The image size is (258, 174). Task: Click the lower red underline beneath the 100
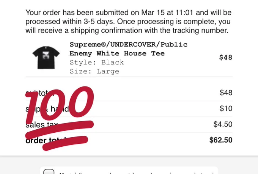pyautogui.click(x=65, y=143)
